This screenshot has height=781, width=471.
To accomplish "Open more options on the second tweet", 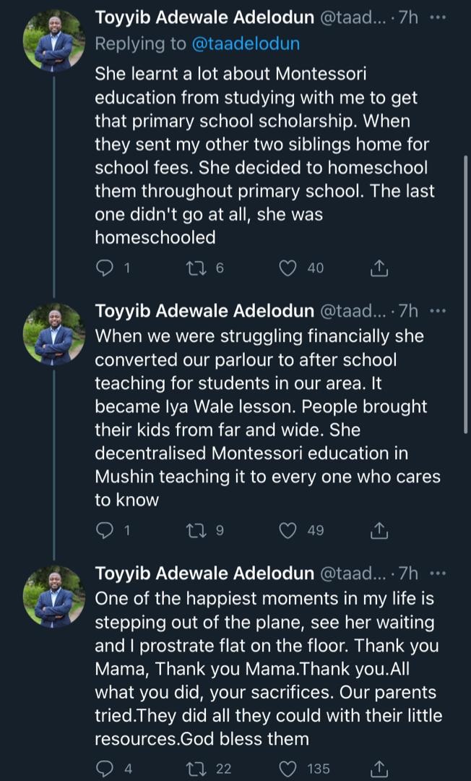I will pyautogui.click(x=438, y=311).
